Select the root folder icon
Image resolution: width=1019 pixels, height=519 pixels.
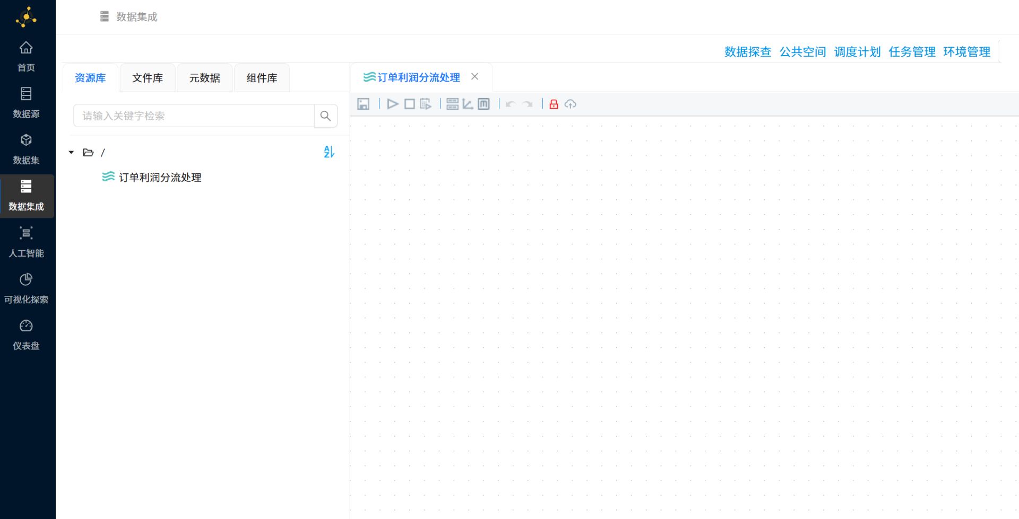(x=89, y=153)
